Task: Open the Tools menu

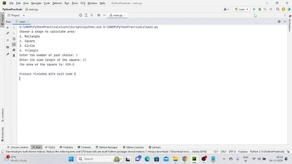Action: pyautogui.click(x=75, y=3)
